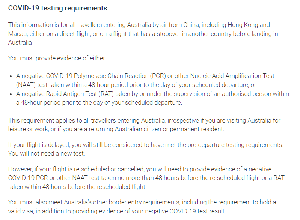Click the paragraph starting "This information is for all travellers"
Image resolution: width=300 pixels, height=220 pixels.
point(139,34)
